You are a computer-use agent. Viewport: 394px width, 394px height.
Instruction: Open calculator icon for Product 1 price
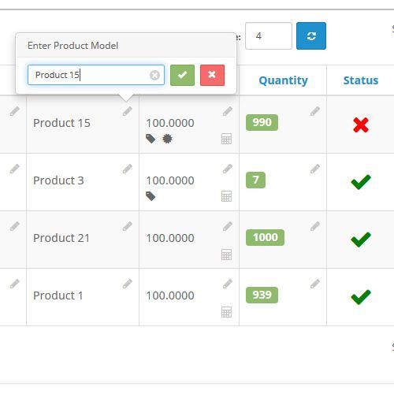tap(226, 312)
